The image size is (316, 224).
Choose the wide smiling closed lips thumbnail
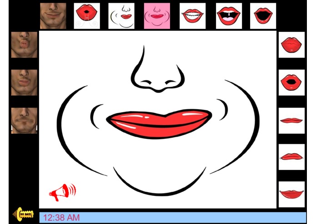coord(291,194)
